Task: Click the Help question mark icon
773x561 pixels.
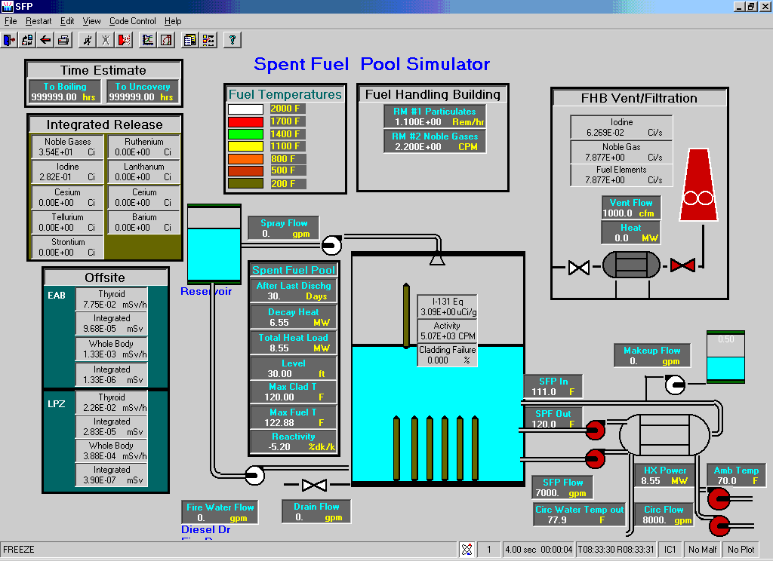Action: [232, 39]
